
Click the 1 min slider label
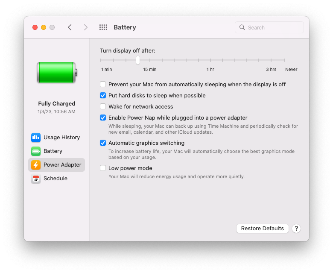tap(107, 70)
